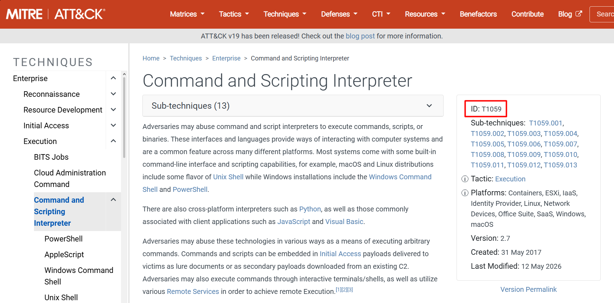Select Windows Command Shell in sidebar
The width and height of the screenshot is (614, 303).
(x=79, y=276)
